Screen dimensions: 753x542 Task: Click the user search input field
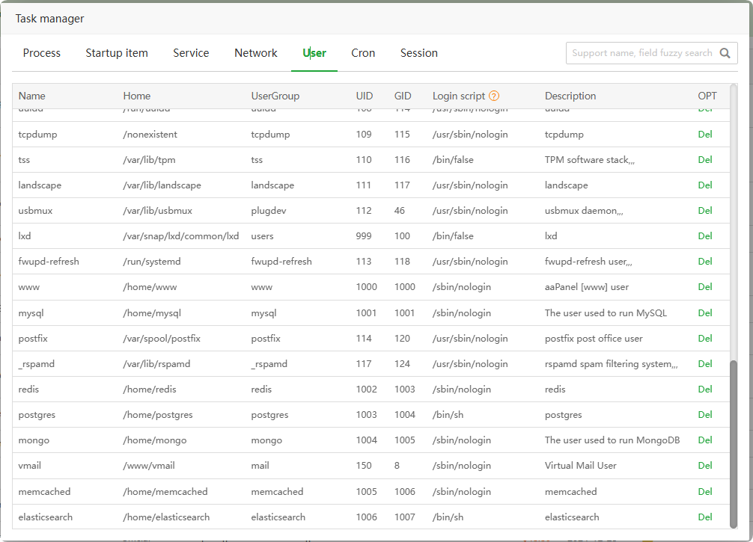(641, 53)
